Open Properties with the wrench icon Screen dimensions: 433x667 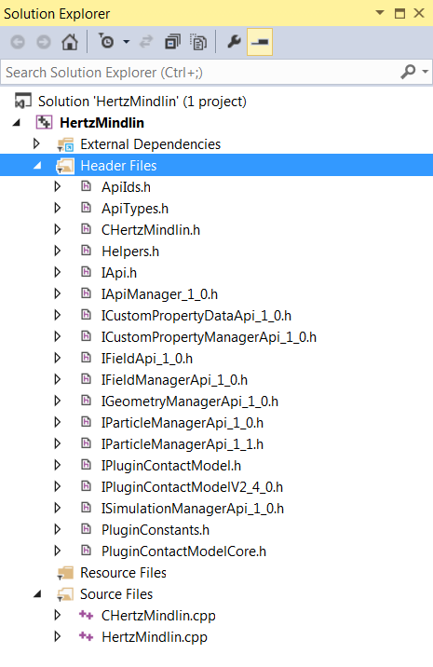point(234,42)
